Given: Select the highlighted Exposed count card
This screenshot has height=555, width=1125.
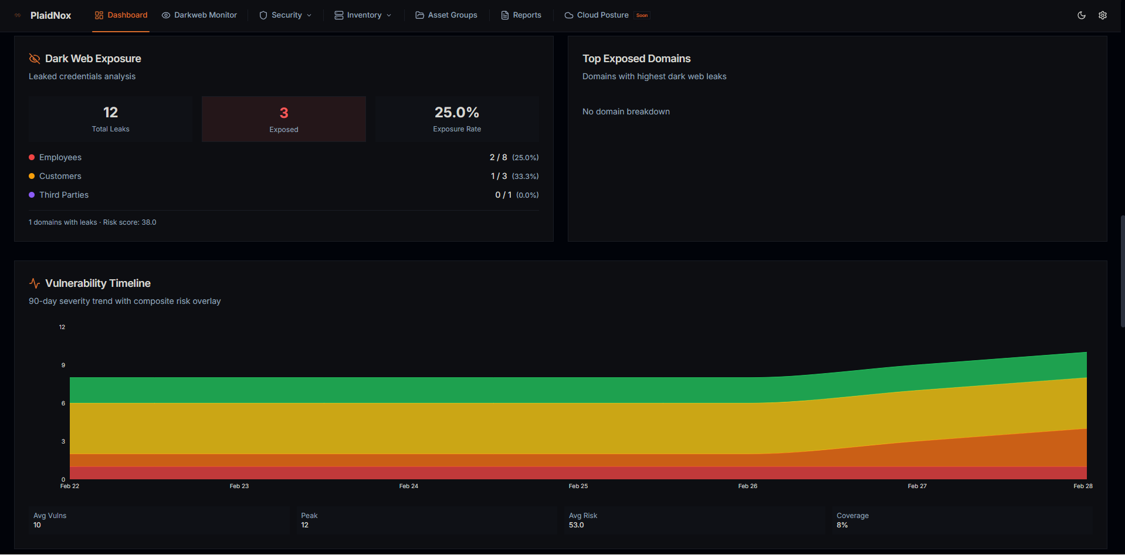Looking at the screenshot, I should (284, 119).
